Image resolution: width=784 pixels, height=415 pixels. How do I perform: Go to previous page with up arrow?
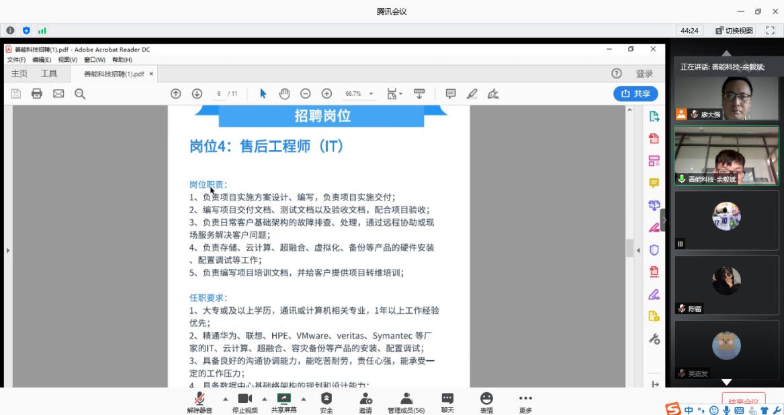pos(176,94)
